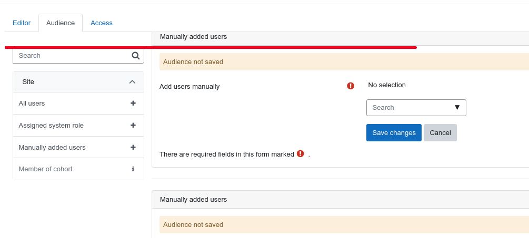529x238 pixels.
Task: Click the Save changes button
Action: 394,132
